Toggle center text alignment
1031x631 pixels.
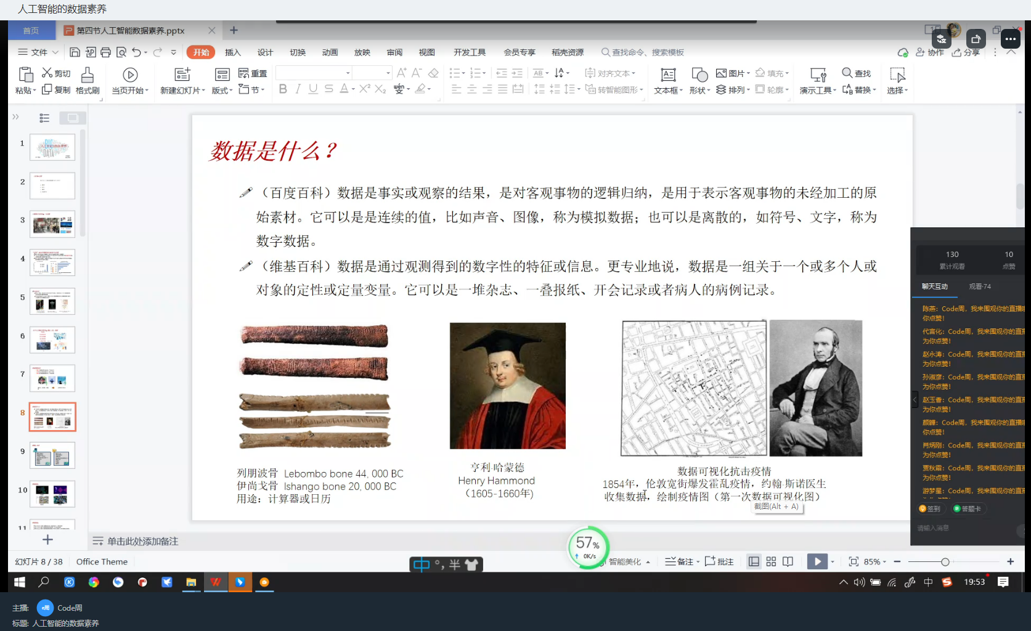click(x=472, y=89)
